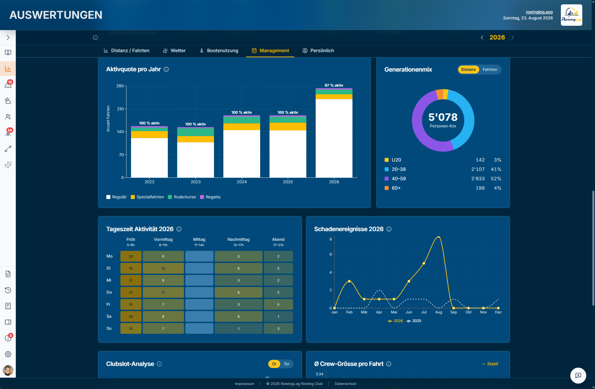Screen dimensions: 595x389
Task: Click the RowingLog logo in header
Action: pos(572,15)
